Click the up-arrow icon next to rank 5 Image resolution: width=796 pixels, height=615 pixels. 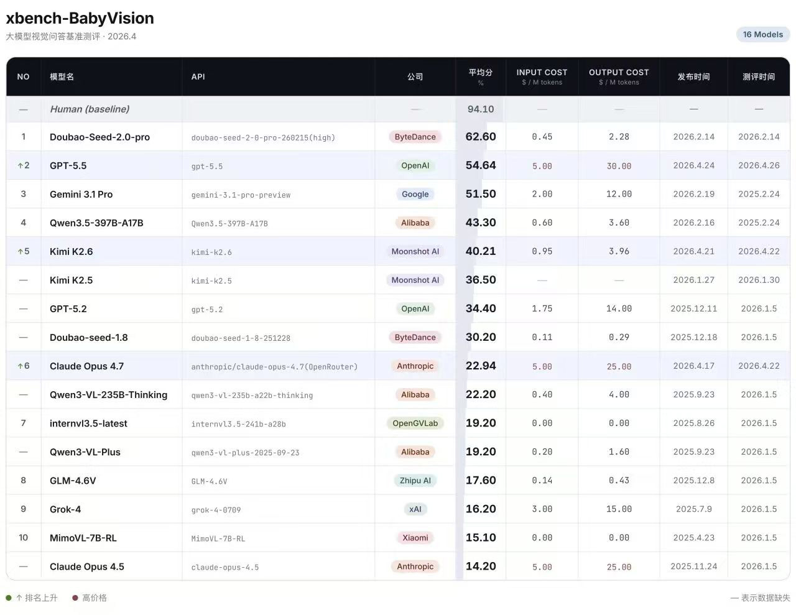(x=20, y=252)
